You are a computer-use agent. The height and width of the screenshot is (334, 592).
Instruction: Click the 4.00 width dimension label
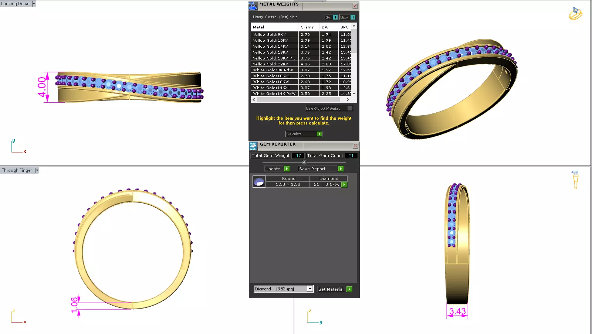pyautogui.click(x=42, y=87)
